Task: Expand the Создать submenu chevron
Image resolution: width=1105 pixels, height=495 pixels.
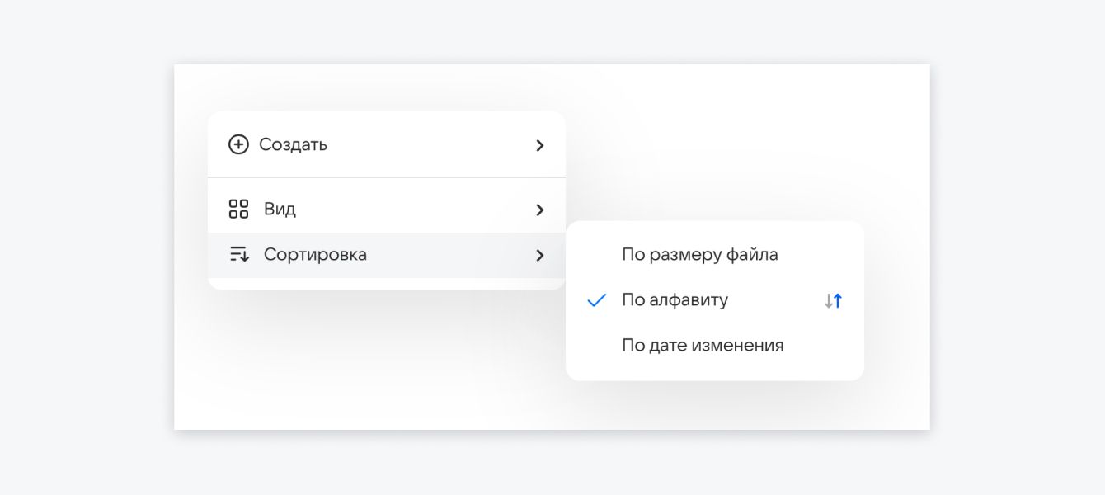Action: [x=540, y=145]
